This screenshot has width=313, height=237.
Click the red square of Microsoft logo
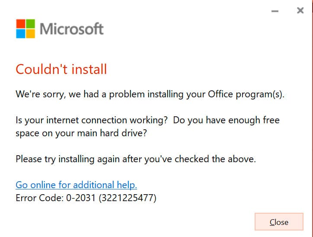[x=21, y=23]
